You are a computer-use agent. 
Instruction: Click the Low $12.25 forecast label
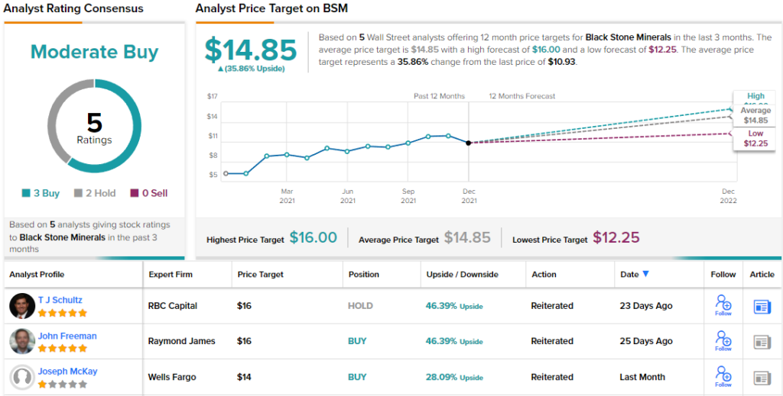pyautogui.click(x=755, y=139)
